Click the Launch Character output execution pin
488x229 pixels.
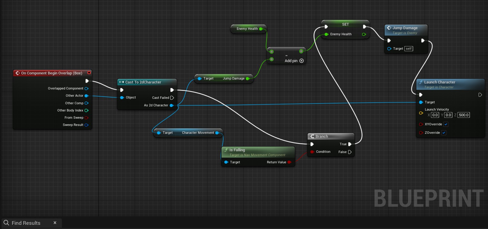pyautogui.click(x=480, y=95)
